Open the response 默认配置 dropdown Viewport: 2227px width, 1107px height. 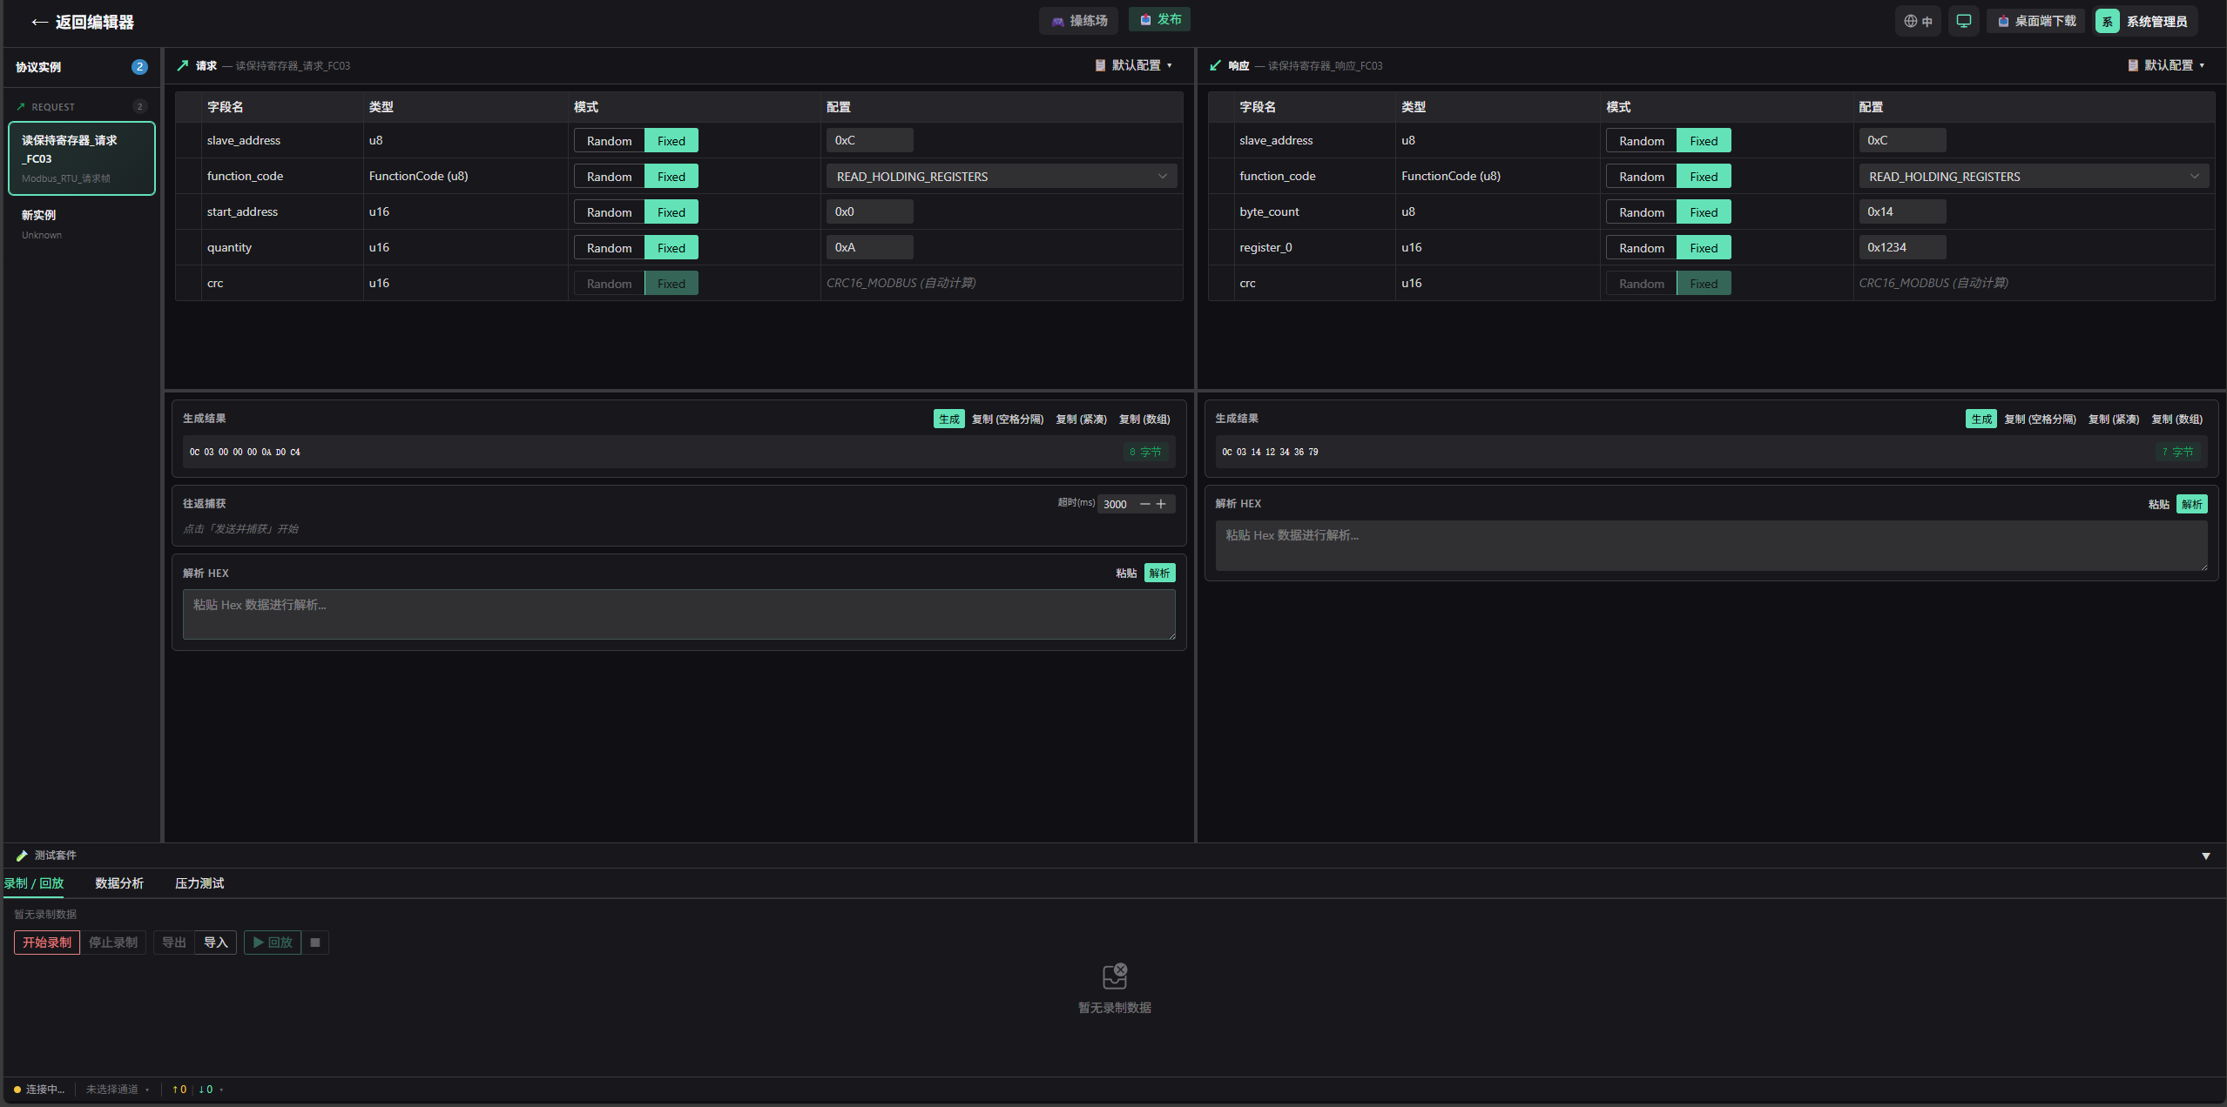click(2167, 65)
